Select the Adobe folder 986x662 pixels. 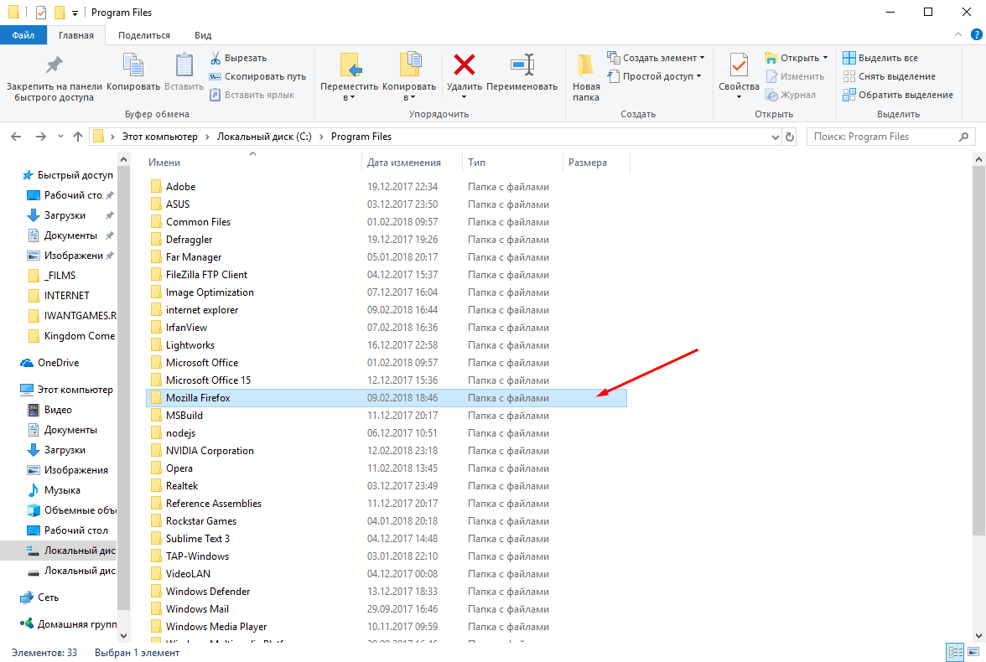pyautogui.click(x=386, y=187)
